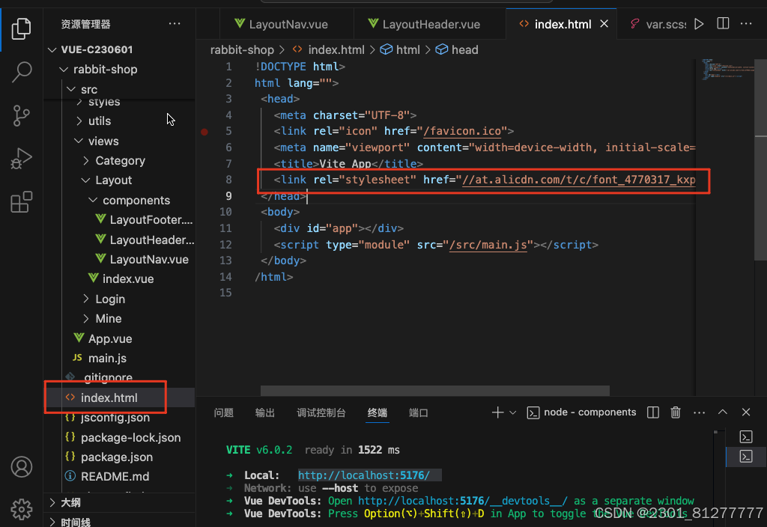The image size is (767, 527).
Task: Open App.vue in file tree
Action: coord(103,338)
